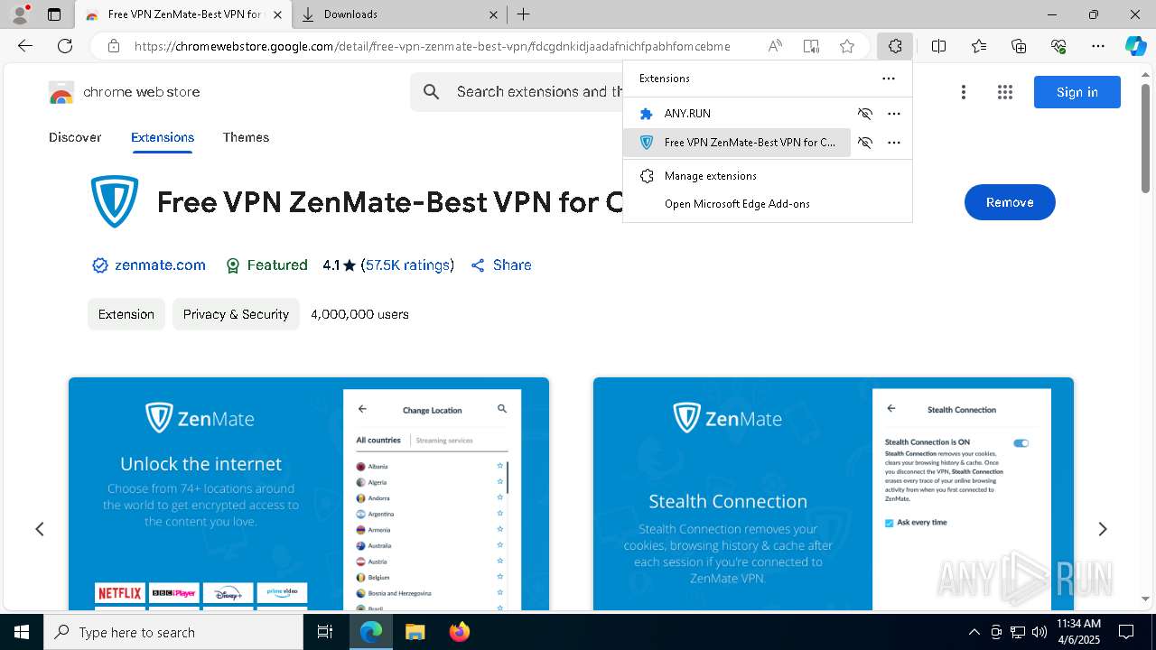This screenshot has height=650, width=1156.
Task: Open the 57.5K ratings link
Action: 407,265
